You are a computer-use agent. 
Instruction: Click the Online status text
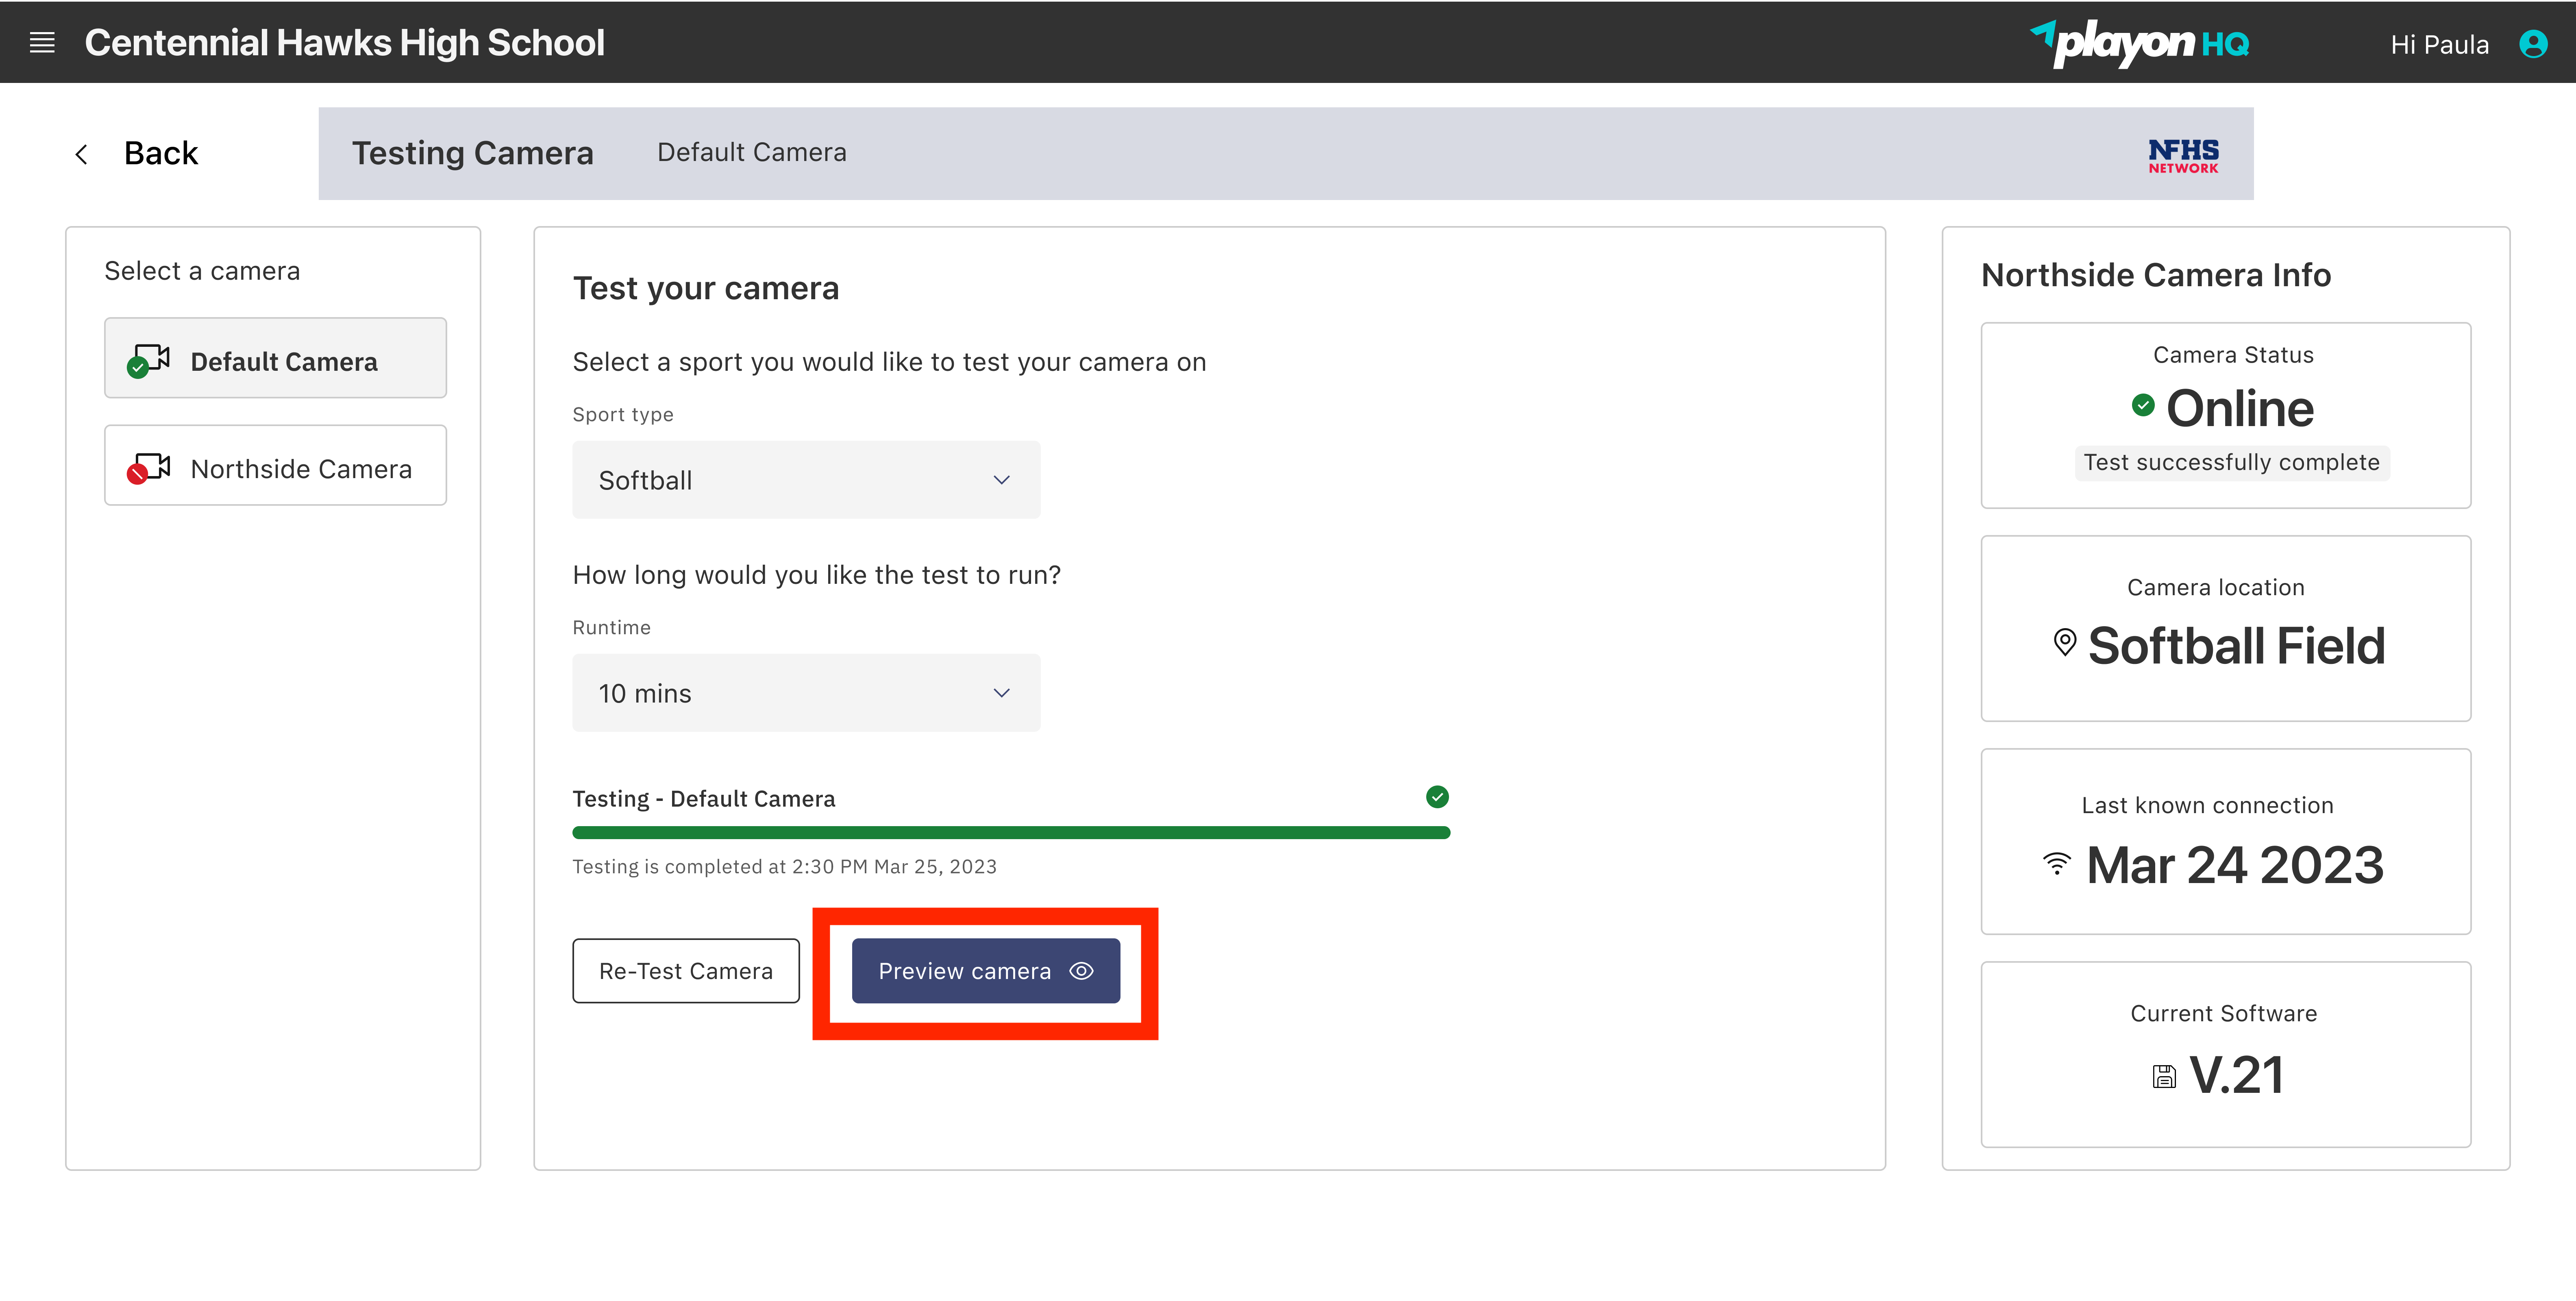point(2240,409)
